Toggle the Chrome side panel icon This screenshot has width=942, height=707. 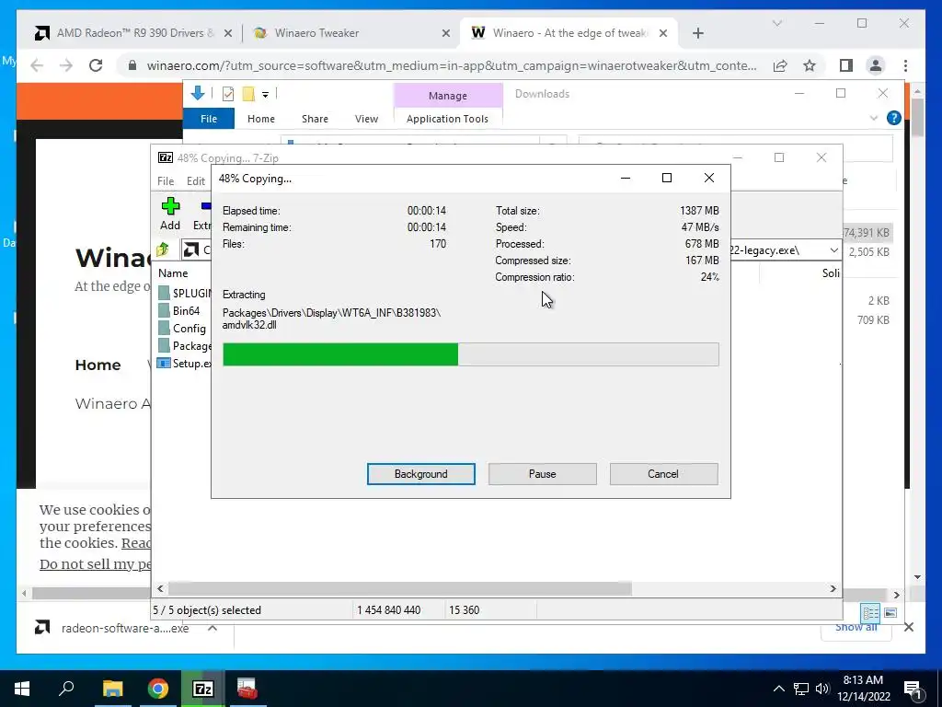(846, 65)
